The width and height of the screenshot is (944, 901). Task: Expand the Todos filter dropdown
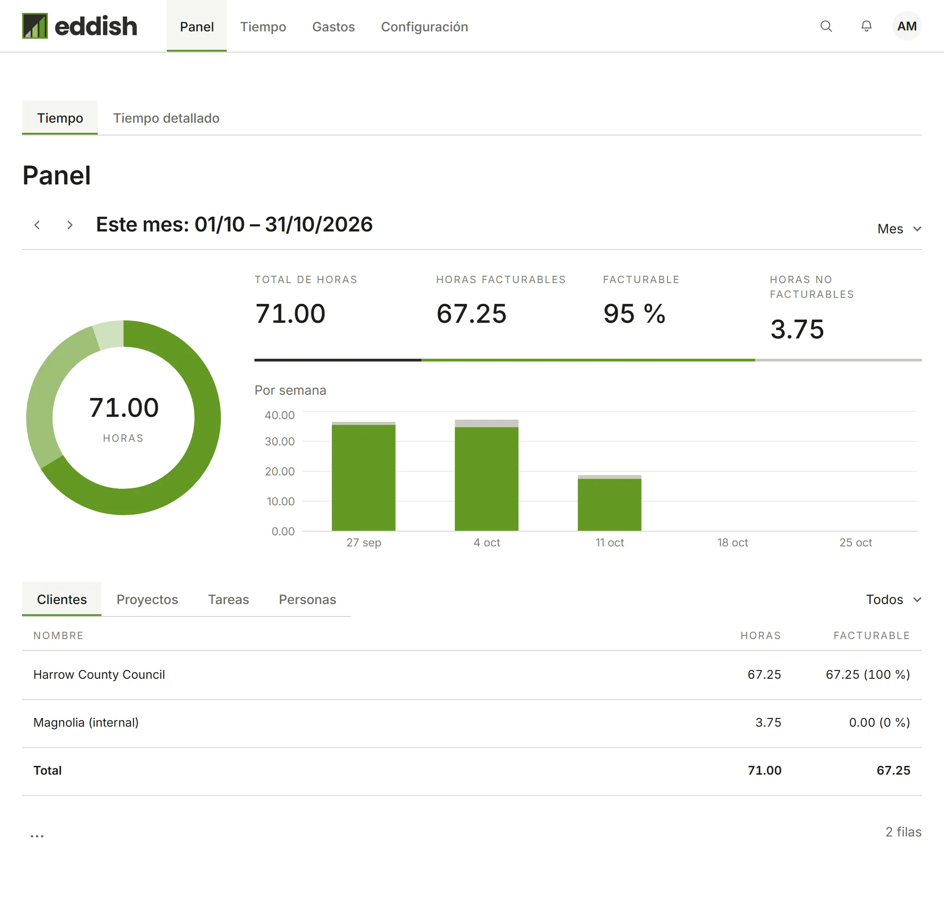click(893, 599)
